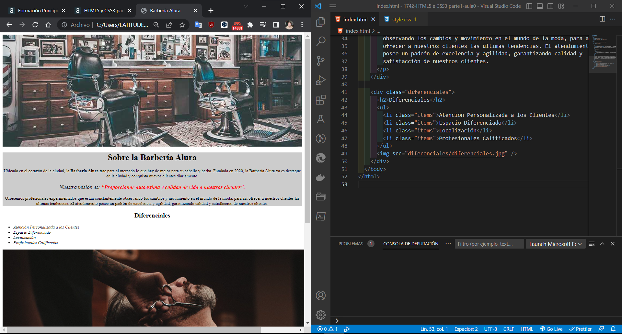Open the zoom control in address bar

point(156,25)
